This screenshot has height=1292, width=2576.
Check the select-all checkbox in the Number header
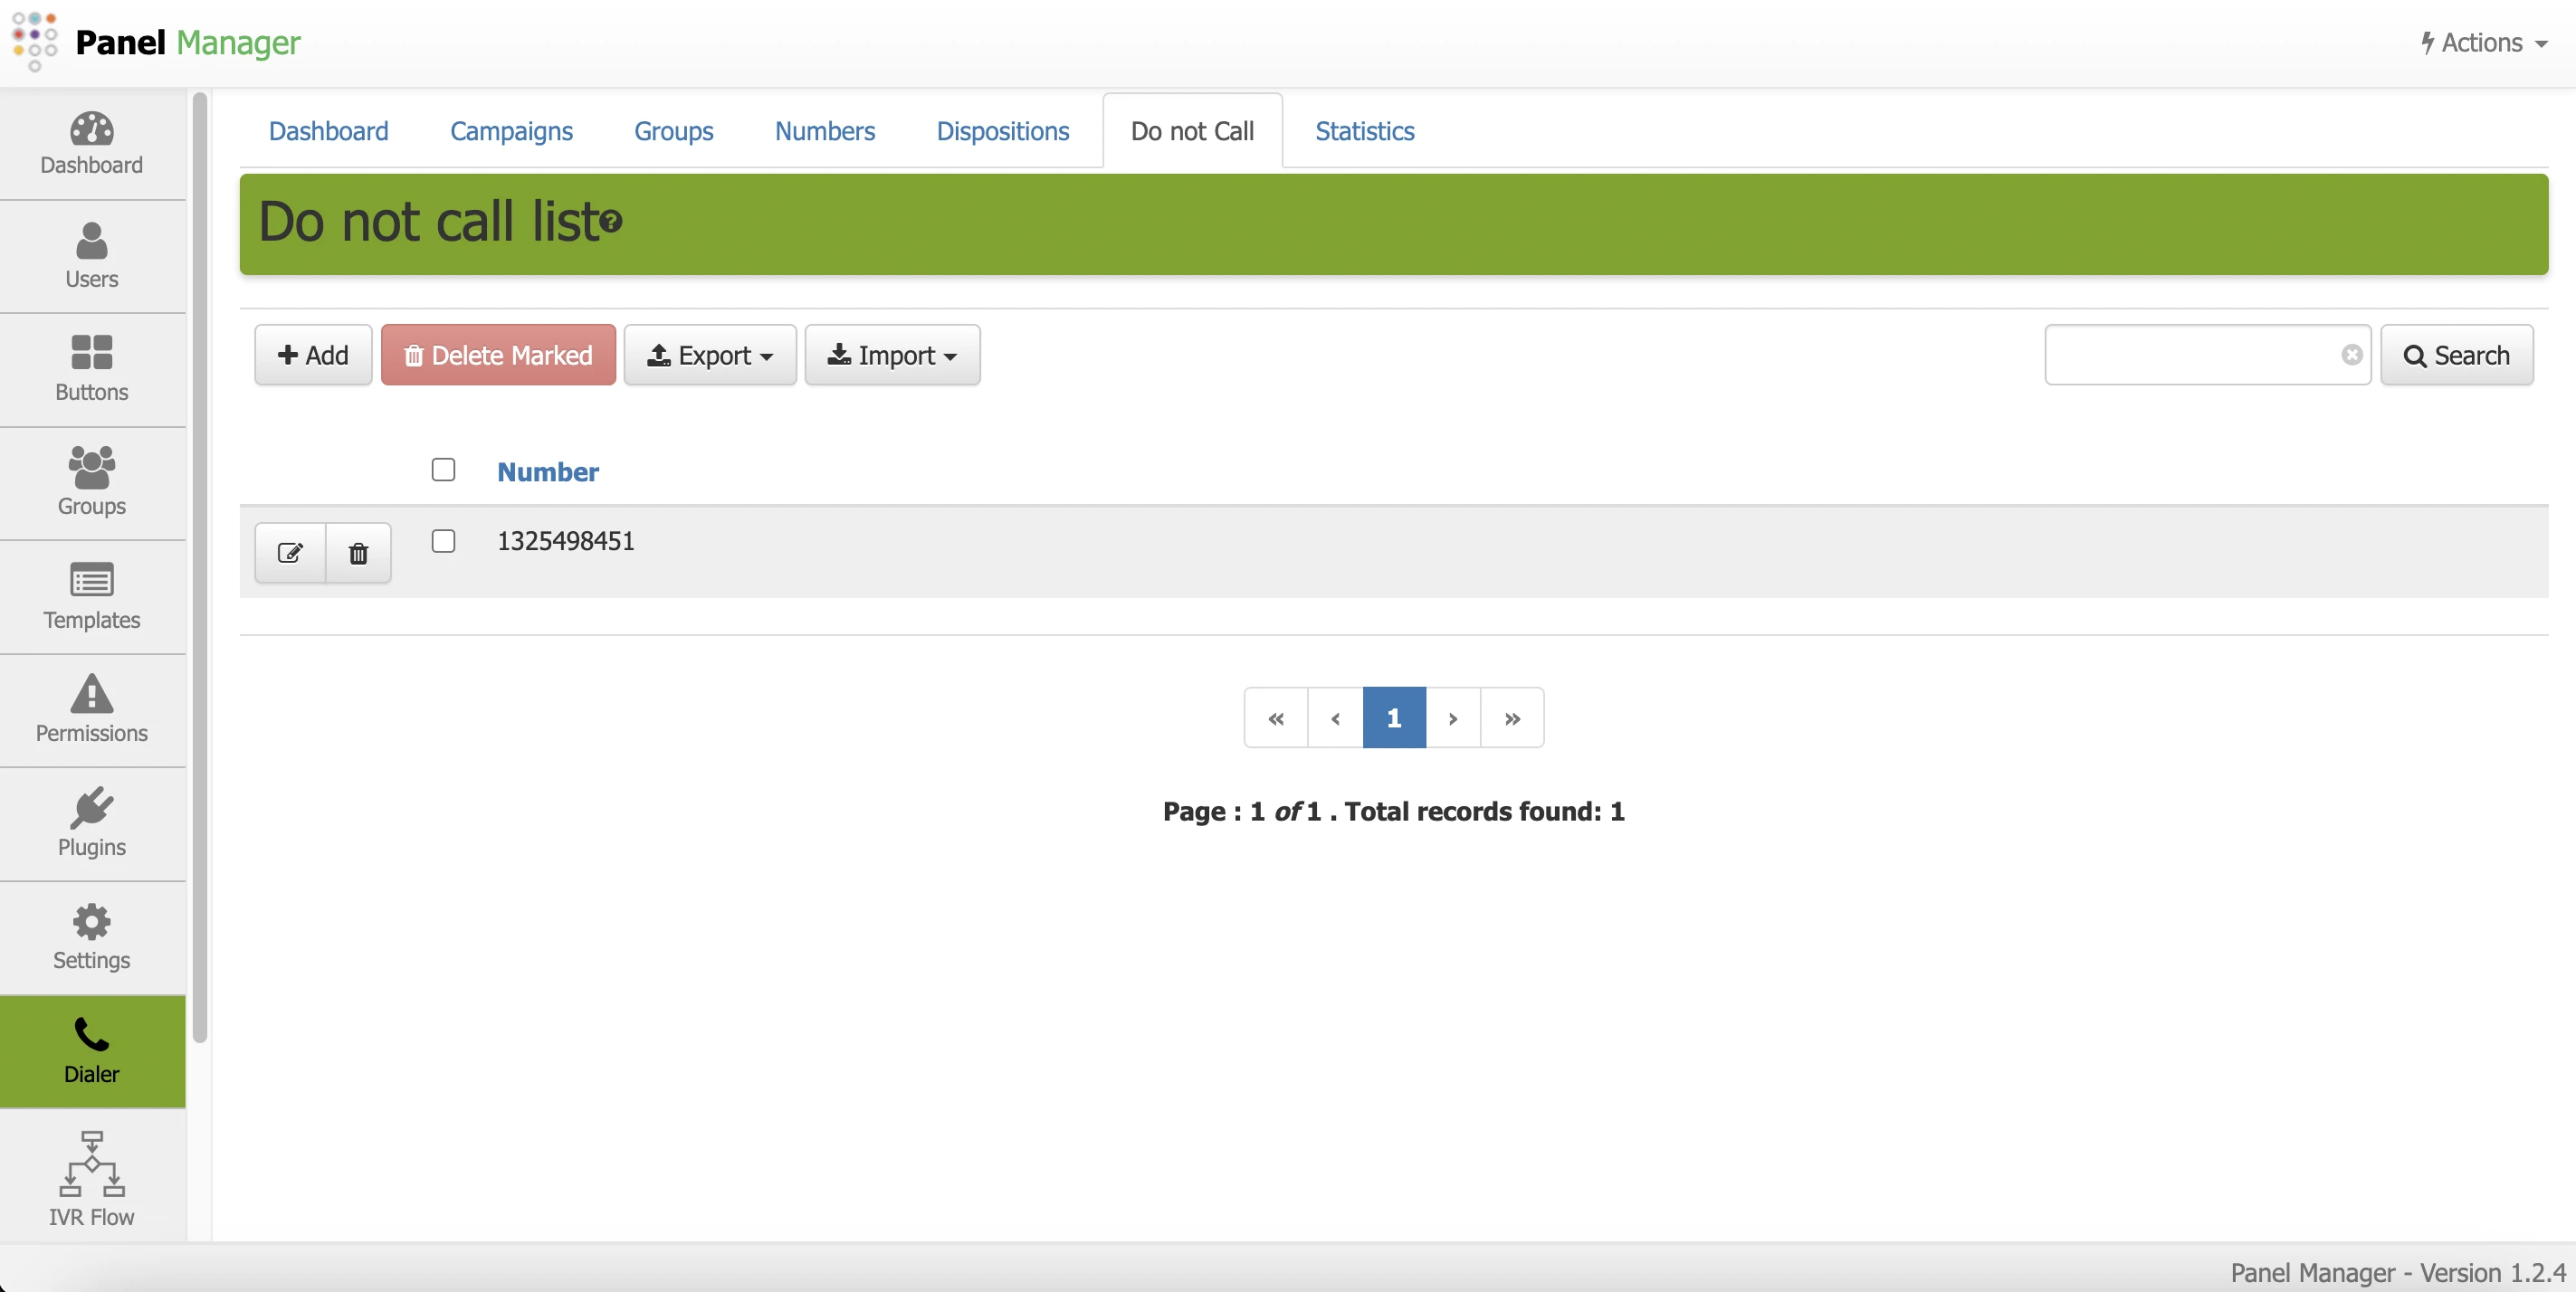[x=443, y=470]
